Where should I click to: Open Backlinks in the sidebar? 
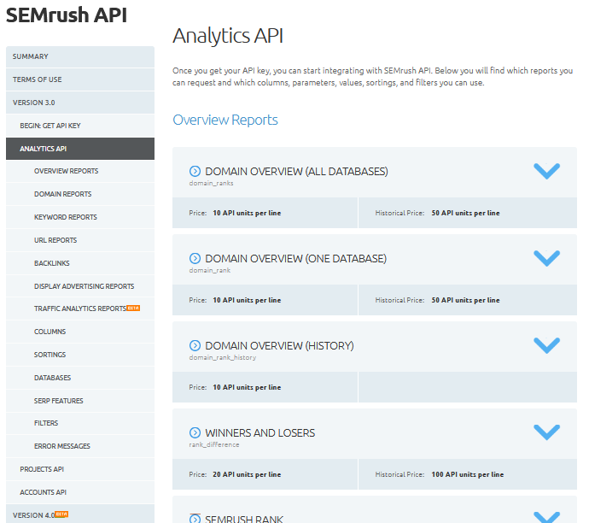point(53,263)
